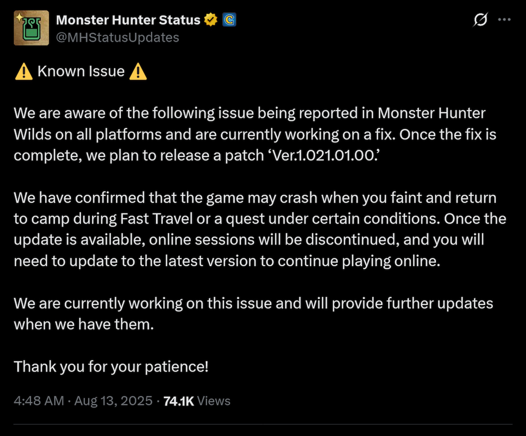
Task: Click the Grok slashed-circle icon
Action: pos(481,19)
